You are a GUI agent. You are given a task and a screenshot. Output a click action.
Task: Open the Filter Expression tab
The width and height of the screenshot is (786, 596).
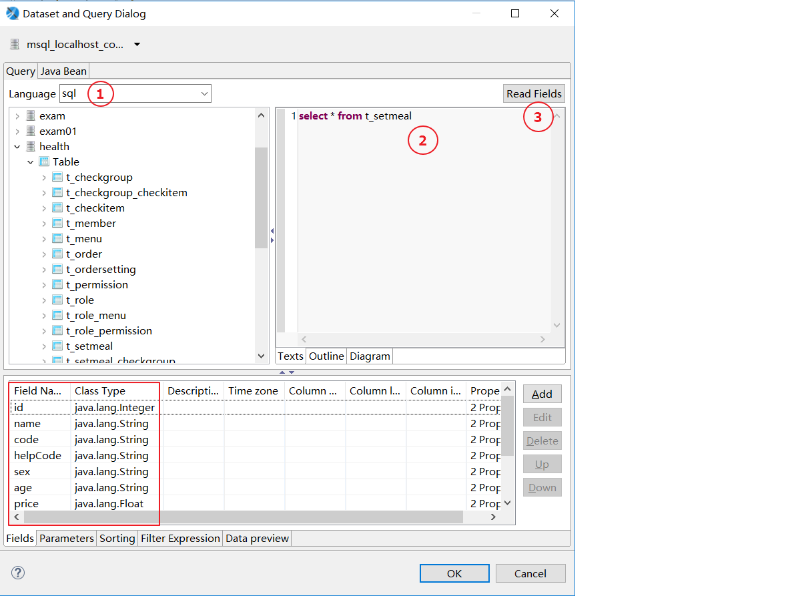pyautogui.click(x=180, y=539)
